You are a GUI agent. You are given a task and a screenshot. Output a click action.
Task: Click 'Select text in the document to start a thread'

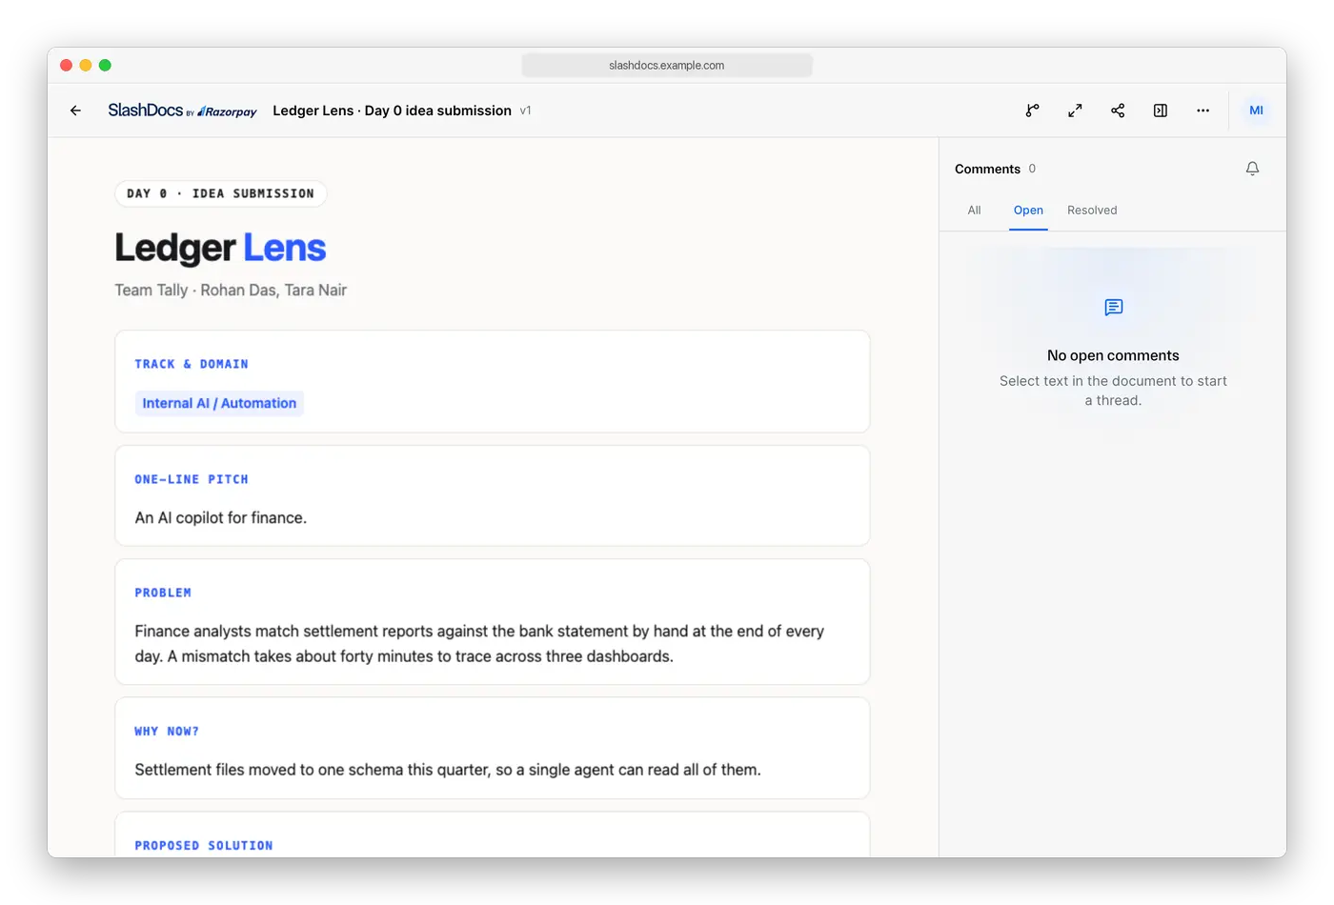click(x=1113, y=391)
